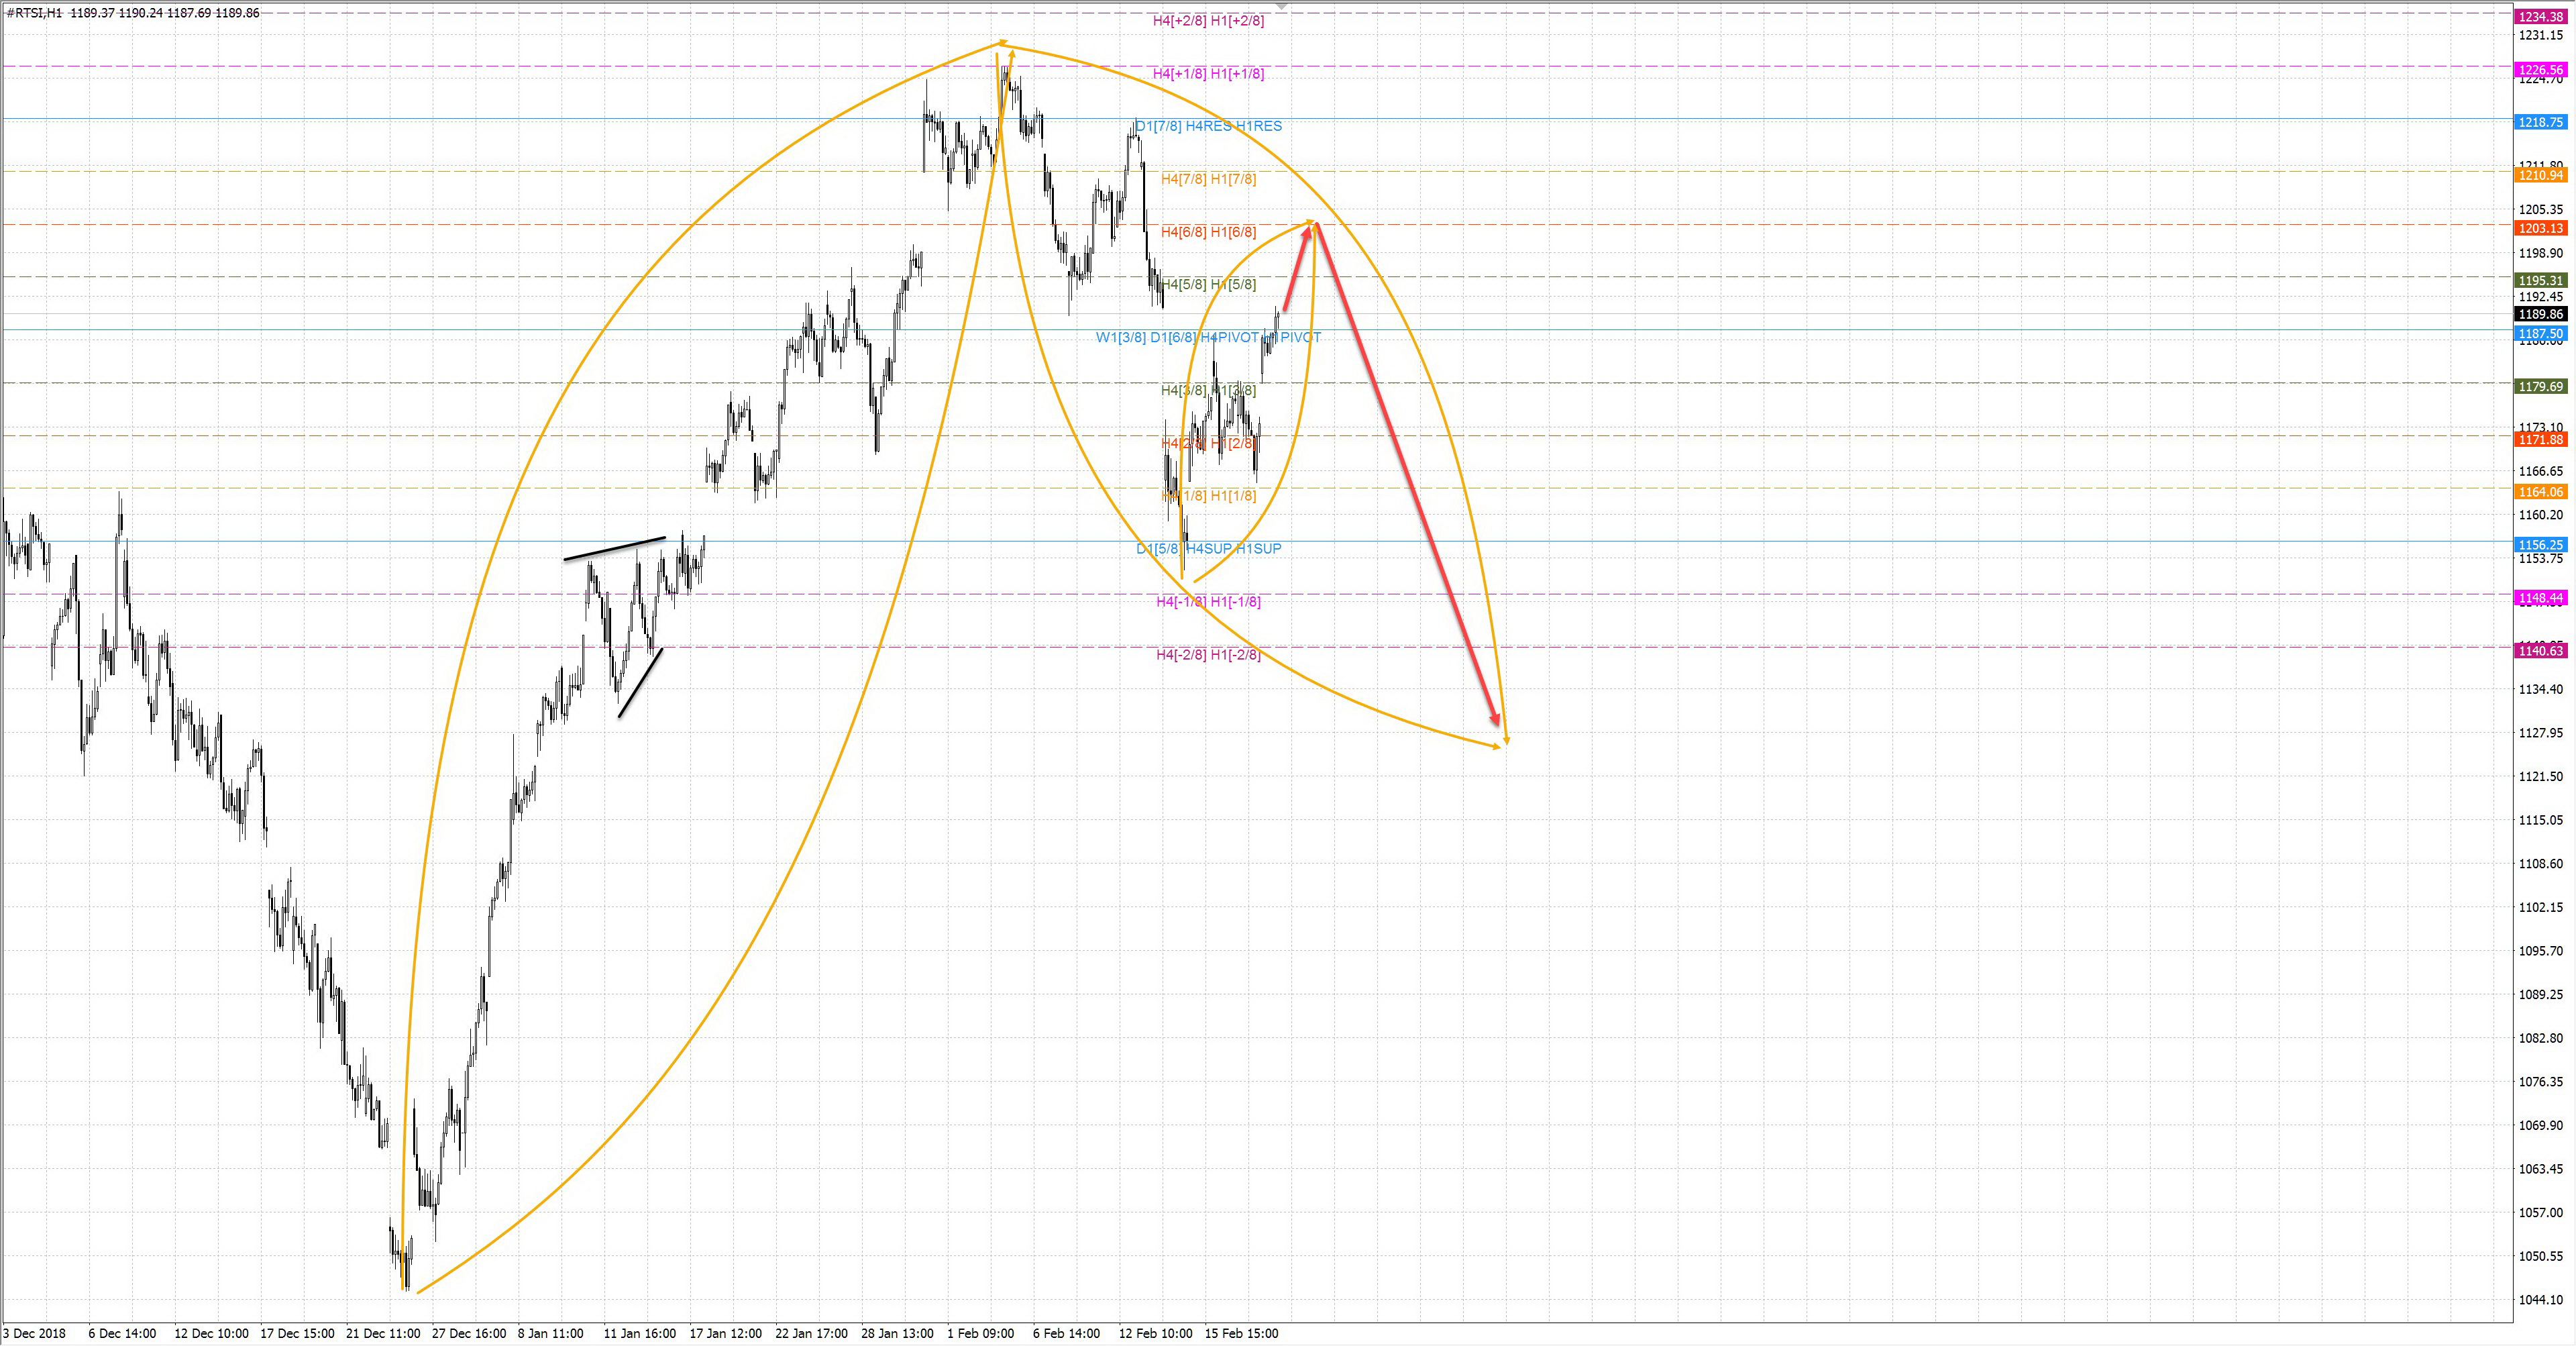2576x1346 pixels.
Task: Click the 'H4[-2/8] H1[-2/8]' level label
Action: click(1208, 655)
